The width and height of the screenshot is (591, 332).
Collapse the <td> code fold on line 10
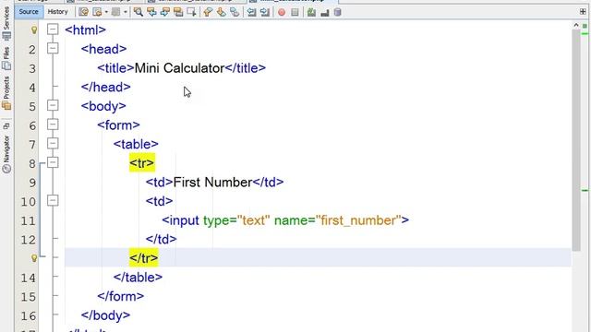click(x=53, y=201)
